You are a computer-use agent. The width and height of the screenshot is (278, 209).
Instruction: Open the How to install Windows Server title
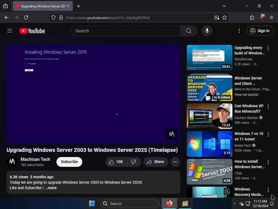(x=249, y=164)
